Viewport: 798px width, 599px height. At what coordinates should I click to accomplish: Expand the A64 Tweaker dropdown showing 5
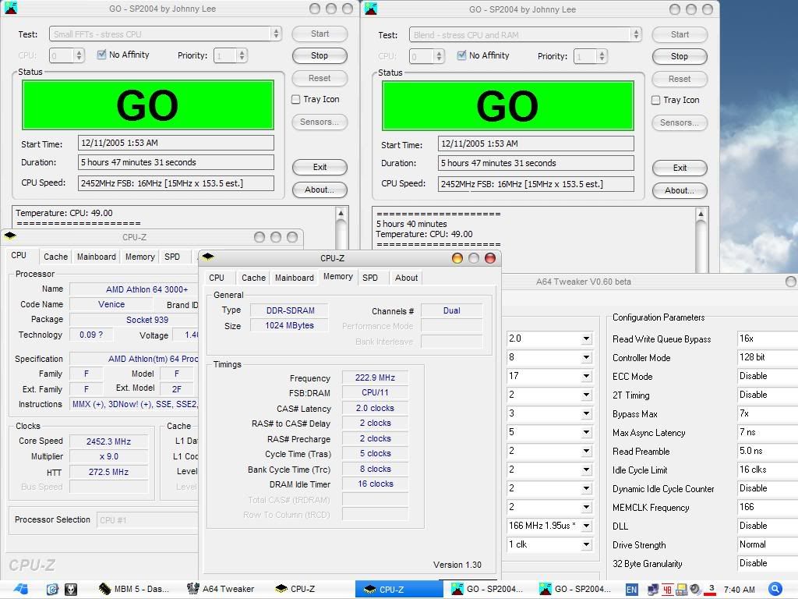click(x=586, y=432)
